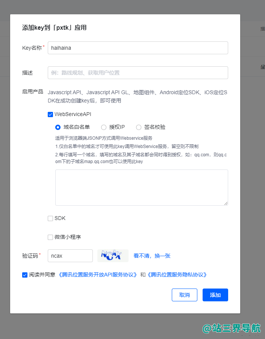Select the 授权IP radio option
Image resolution: width=265 pixels, height=339 pixels.
point(104,127)
